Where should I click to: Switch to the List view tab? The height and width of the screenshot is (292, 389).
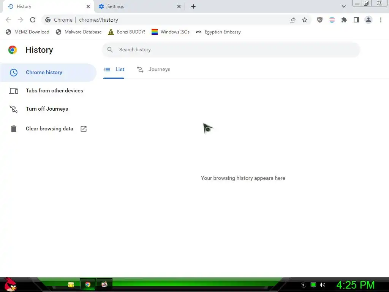click(x=114, y=70)
